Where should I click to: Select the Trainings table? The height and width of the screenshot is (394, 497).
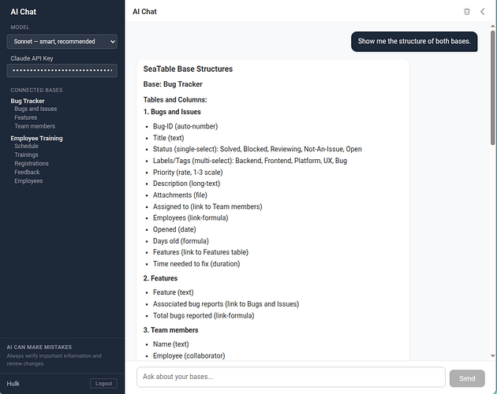point(27,154)
